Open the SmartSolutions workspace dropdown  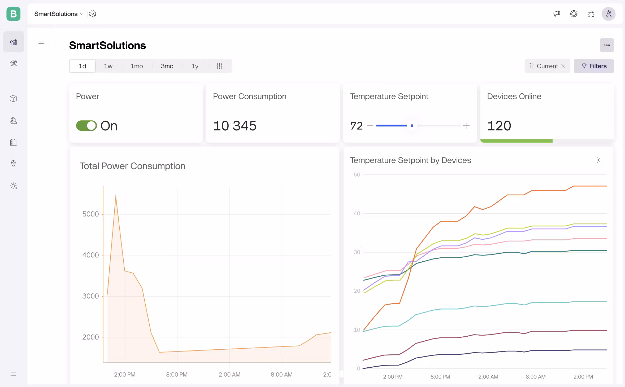click(59, 14)
